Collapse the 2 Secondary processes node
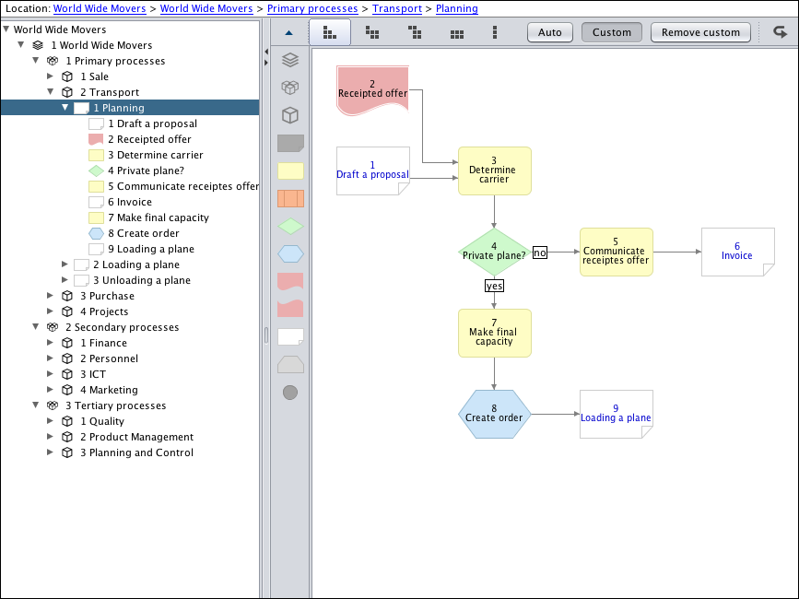799x599 pixels. point(36,326)
